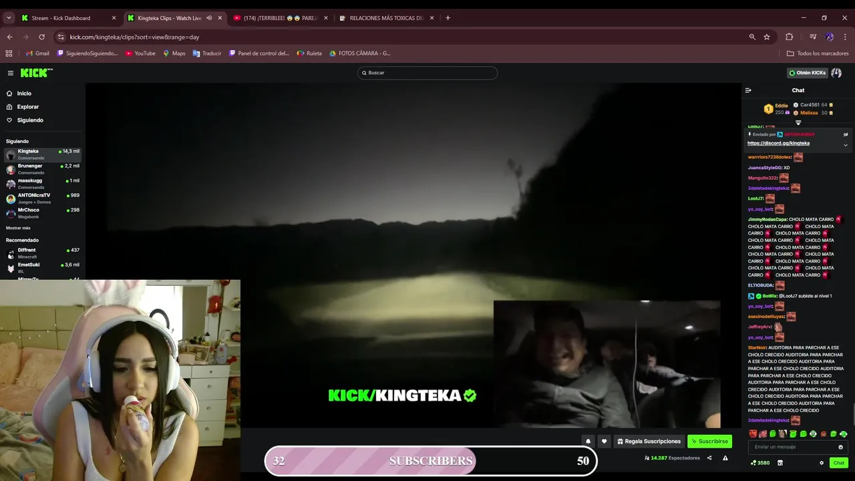Reload the current page
The width and height of the screenshot is (855, 481).
41,37
